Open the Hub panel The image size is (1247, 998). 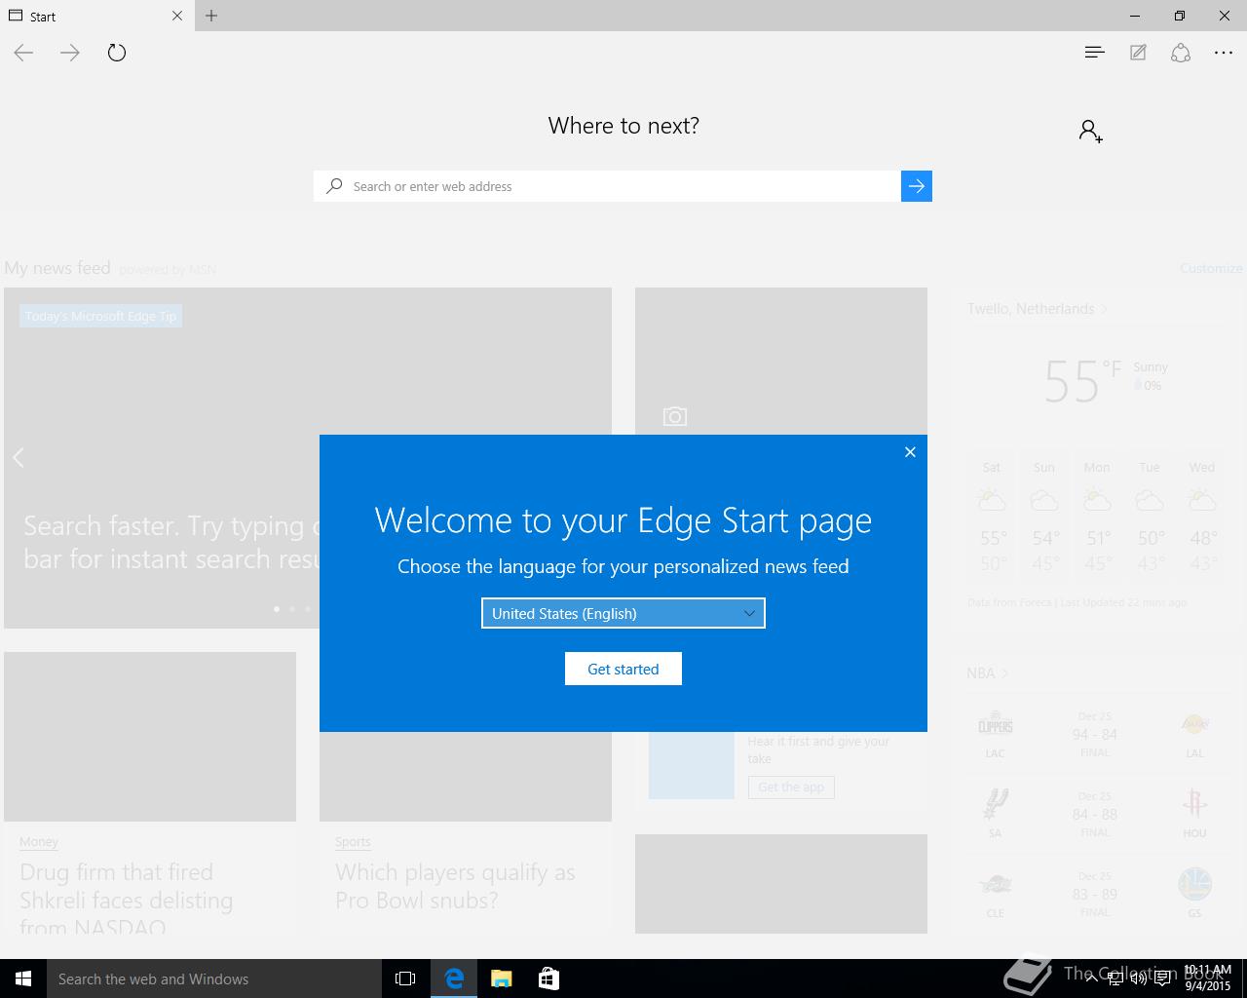[1095, 53]
